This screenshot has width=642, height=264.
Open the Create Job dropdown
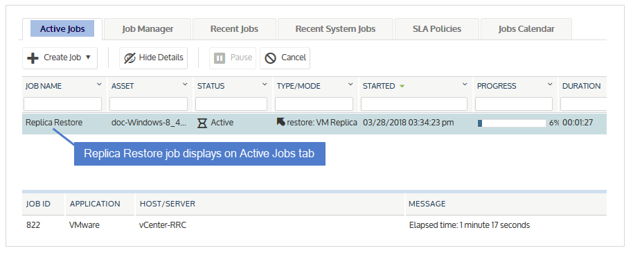(x=60, y=58)
